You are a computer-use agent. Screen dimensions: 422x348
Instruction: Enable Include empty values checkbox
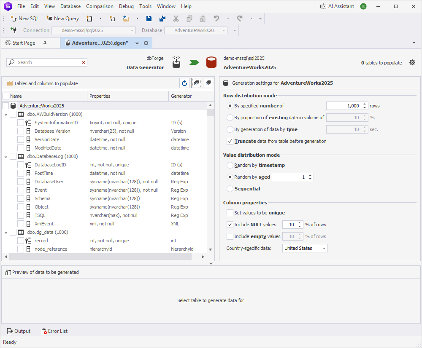click(x=230, y=236)
